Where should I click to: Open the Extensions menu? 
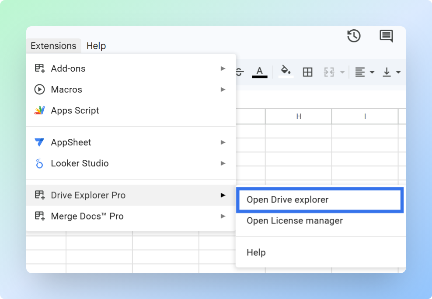point(53,45)
